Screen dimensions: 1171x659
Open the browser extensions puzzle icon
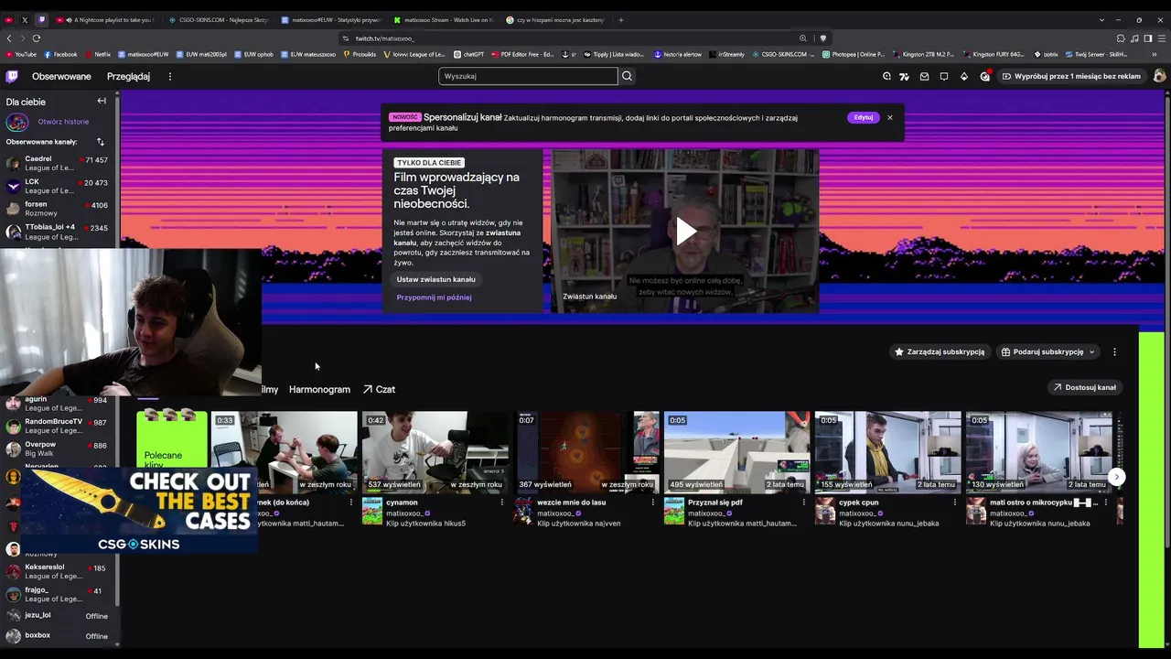point(1121,38)
